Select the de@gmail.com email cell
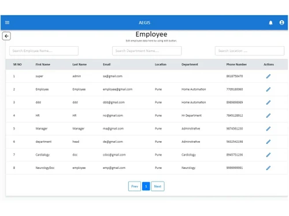This screenshot has height=216, width=289. 113,142
